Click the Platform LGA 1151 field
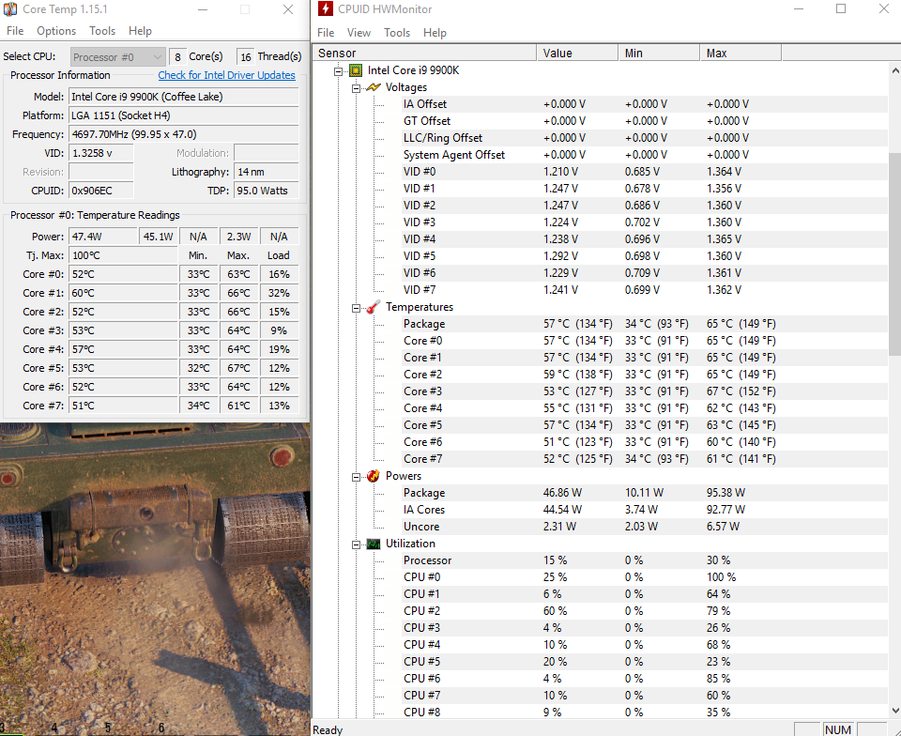 (x=184, y=115)
